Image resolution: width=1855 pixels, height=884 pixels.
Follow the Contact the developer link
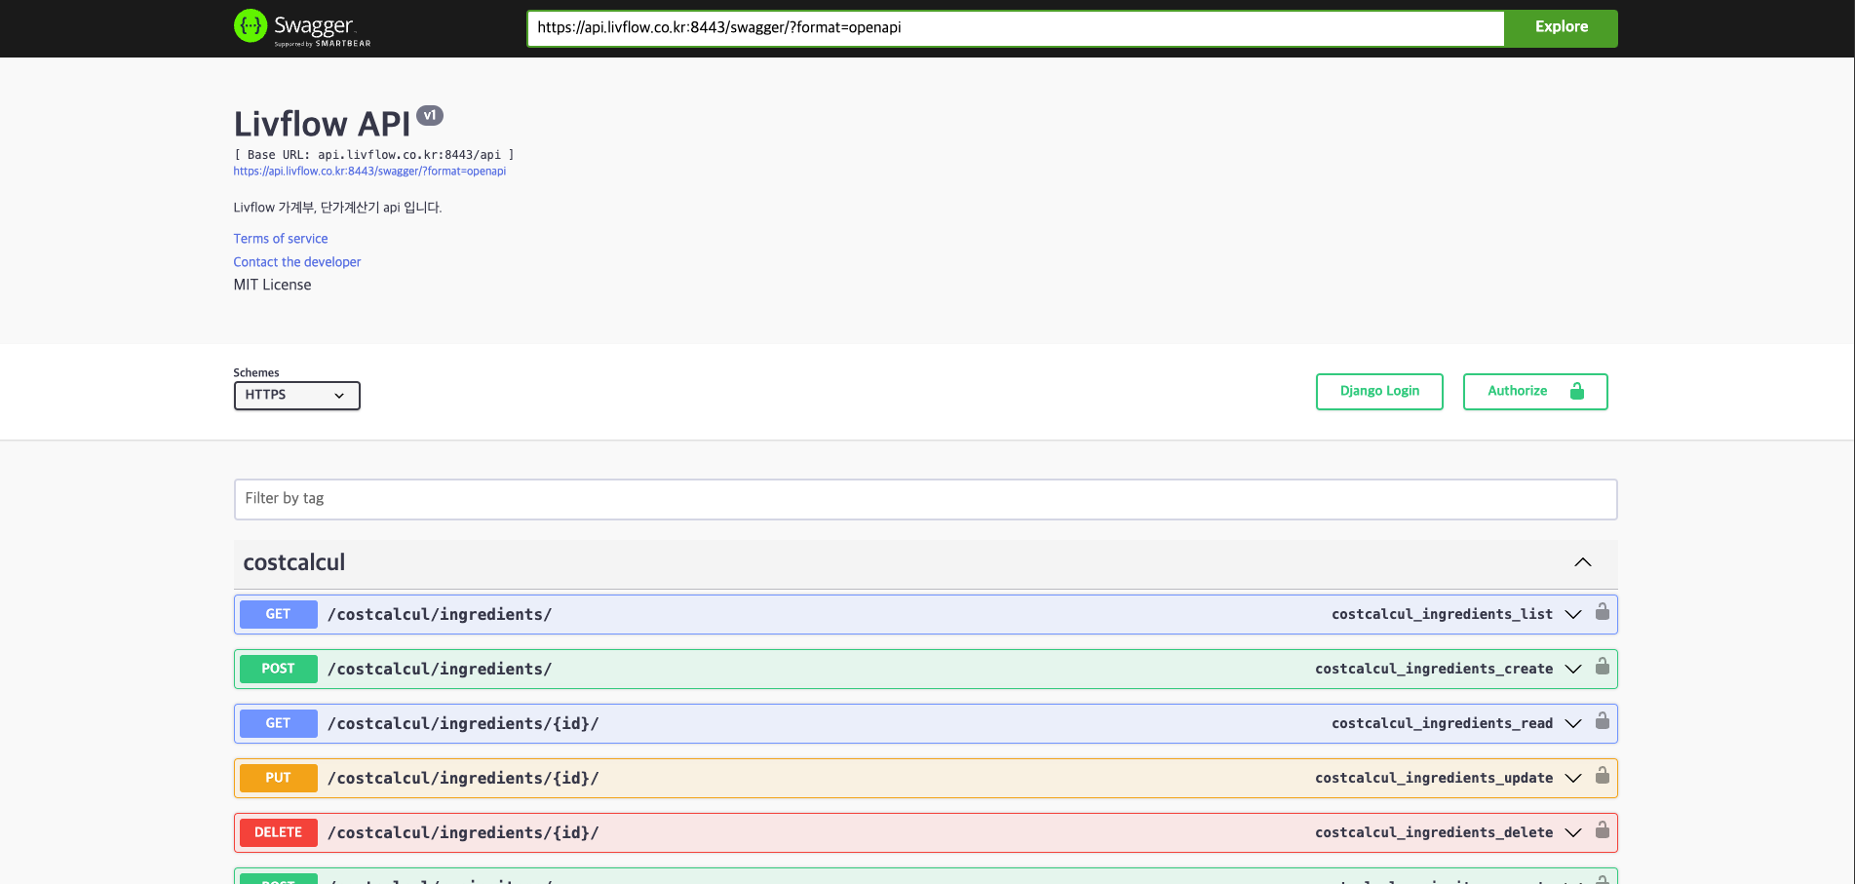click(x=297, y=262)
